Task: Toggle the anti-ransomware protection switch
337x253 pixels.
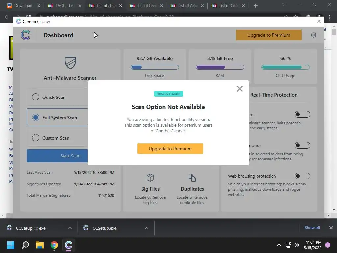Action: (302, 145)
